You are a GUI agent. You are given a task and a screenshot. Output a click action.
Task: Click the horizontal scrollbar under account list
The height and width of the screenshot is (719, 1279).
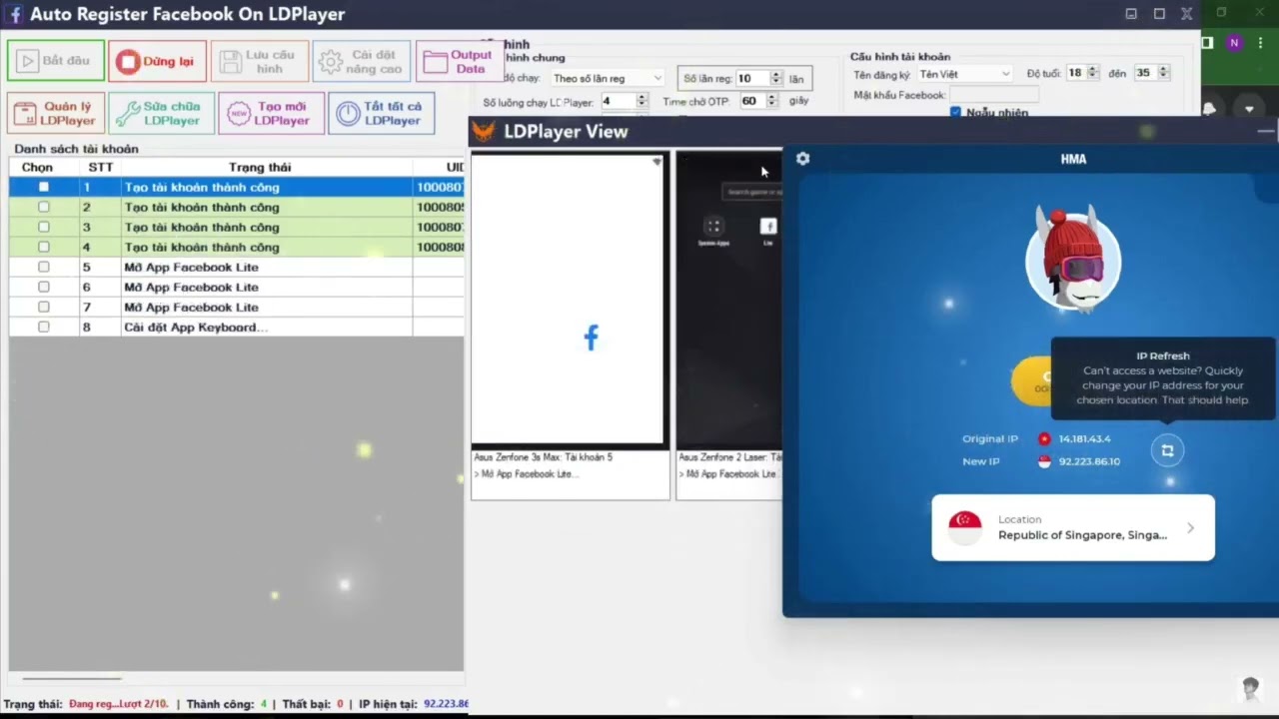[x=70, y=679]
